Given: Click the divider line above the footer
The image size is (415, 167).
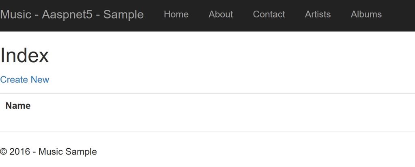Looking at the screenshot, I should [203, 131].
